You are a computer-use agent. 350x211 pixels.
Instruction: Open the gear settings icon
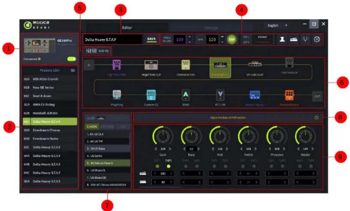click(x=316, y=39)
